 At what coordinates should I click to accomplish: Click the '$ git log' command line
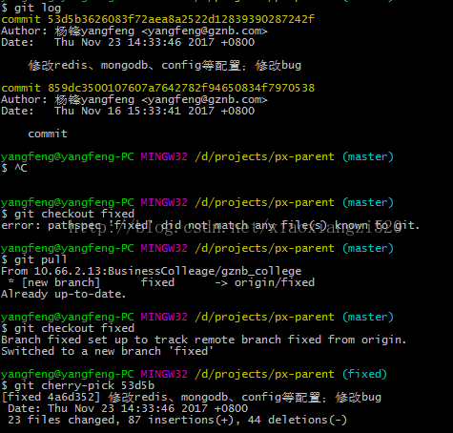pyautogui.click(x=31, y=8)
